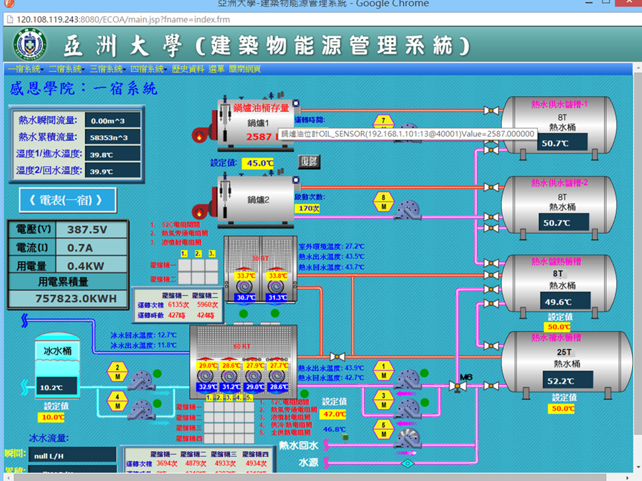Click the fan pump icon beside marker 5
This screenshot has width=642, height=481.
407,438
